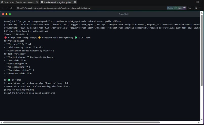The height and width of the screenshot is (125, 204).
Task: Close the Local execution against pallets tab
Action: click(75, 2)
